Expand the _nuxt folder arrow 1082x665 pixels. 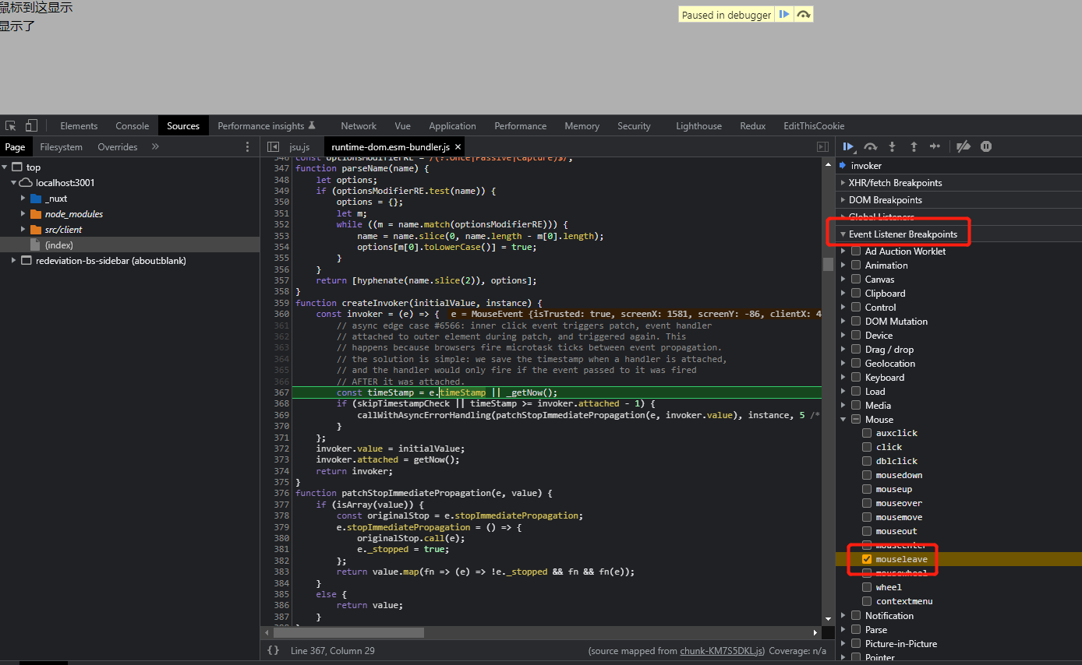[x=23, y=199]
